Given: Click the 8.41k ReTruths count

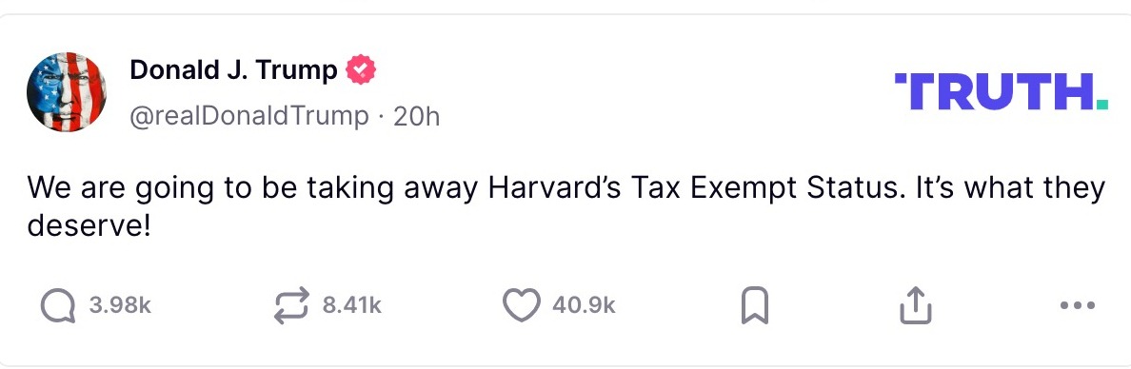Looking at the screenshot, I should coord(351,306).
